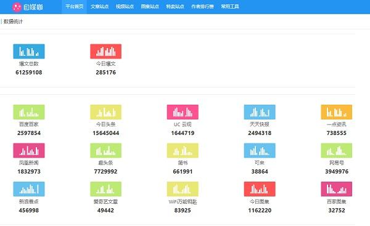The height and width of the screenshot is (226, 370).
Task: Select the value 38864
Action: click(x=260, y=172)
